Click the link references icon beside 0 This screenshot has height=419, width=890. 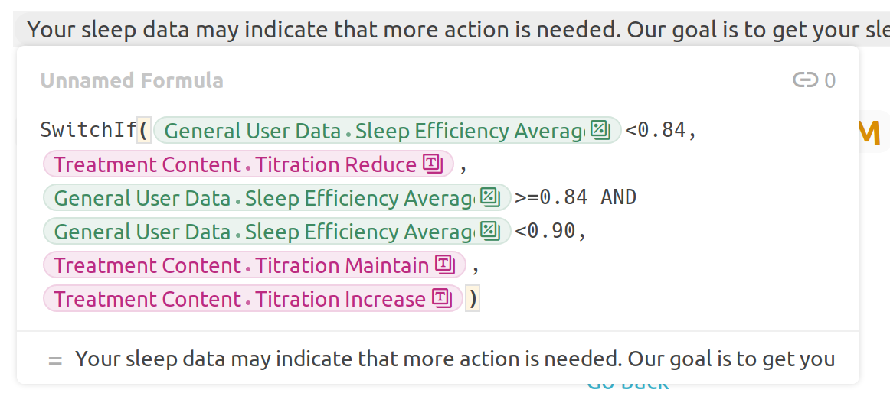point(805,80)
